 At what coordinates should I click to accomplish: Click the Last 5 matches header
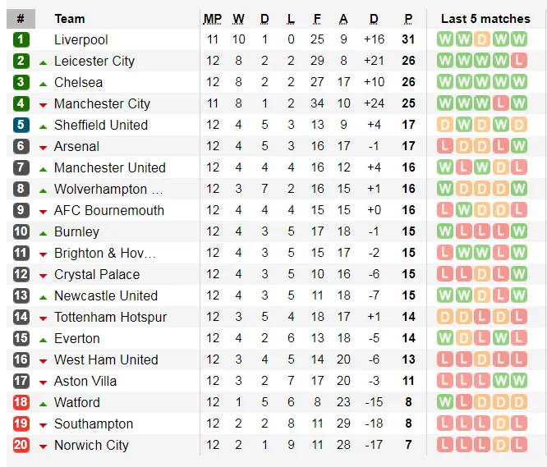point(485,18)
